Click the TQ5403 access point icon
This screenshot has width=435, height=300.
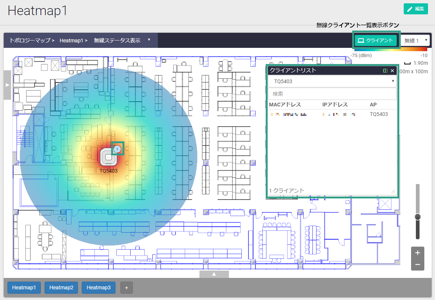click(108, 158)
